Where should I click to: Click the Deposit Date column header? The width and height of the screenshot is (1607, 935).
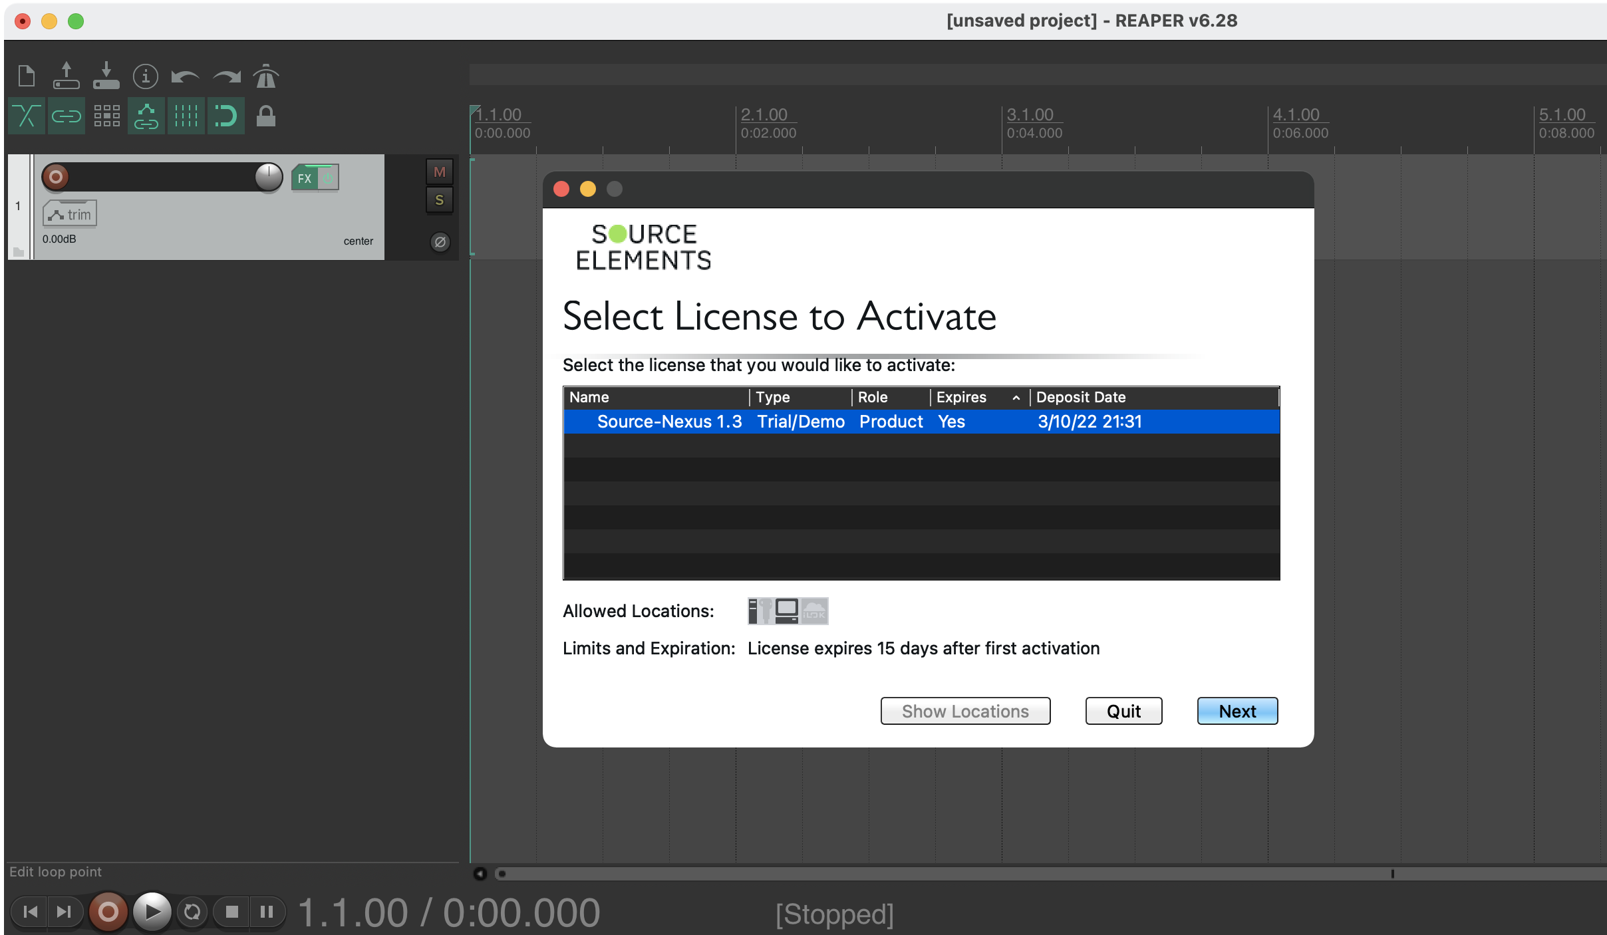[x=1080, y=397]
